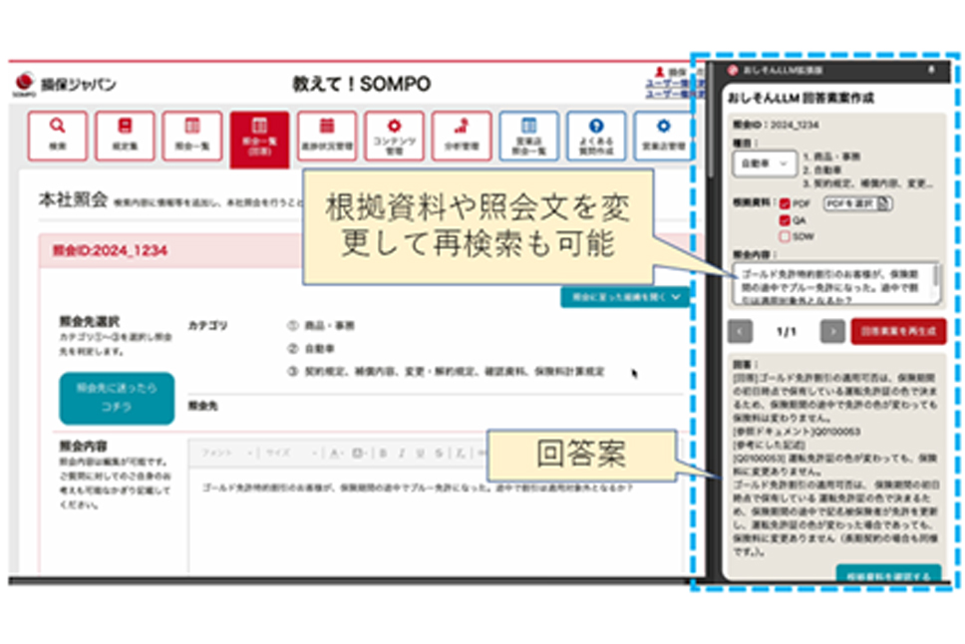The image size is (965, 644).
Task: Click the ② 自動車 category line on the main page
Action: tap(311, 349)
